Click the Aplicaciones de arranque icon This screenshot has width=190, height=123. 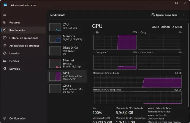[4, 45]
